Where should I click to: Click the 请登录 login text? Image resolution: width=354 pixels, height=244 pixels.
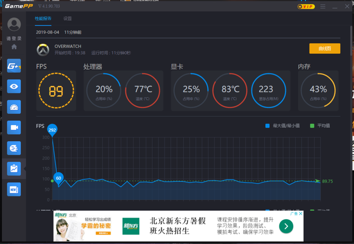pyautogui.click(x=14, y=39)
